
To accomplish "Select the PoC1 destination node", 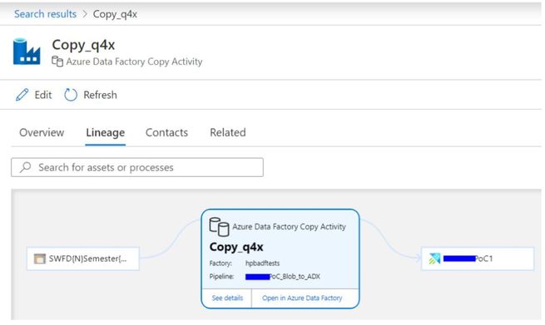I will (x=478, y=259).
